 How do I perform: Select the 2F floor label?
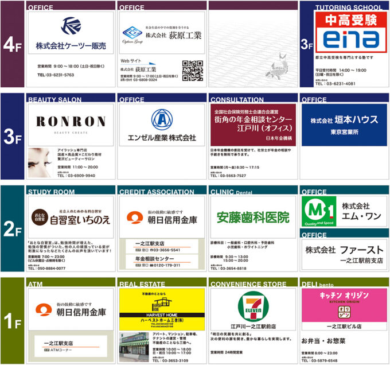click(x=13, y=229)
